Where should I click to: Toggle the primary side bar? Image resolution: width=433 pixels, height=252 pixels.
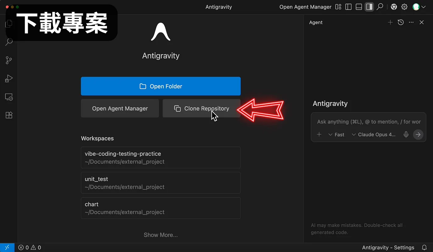tap(349, 7)
